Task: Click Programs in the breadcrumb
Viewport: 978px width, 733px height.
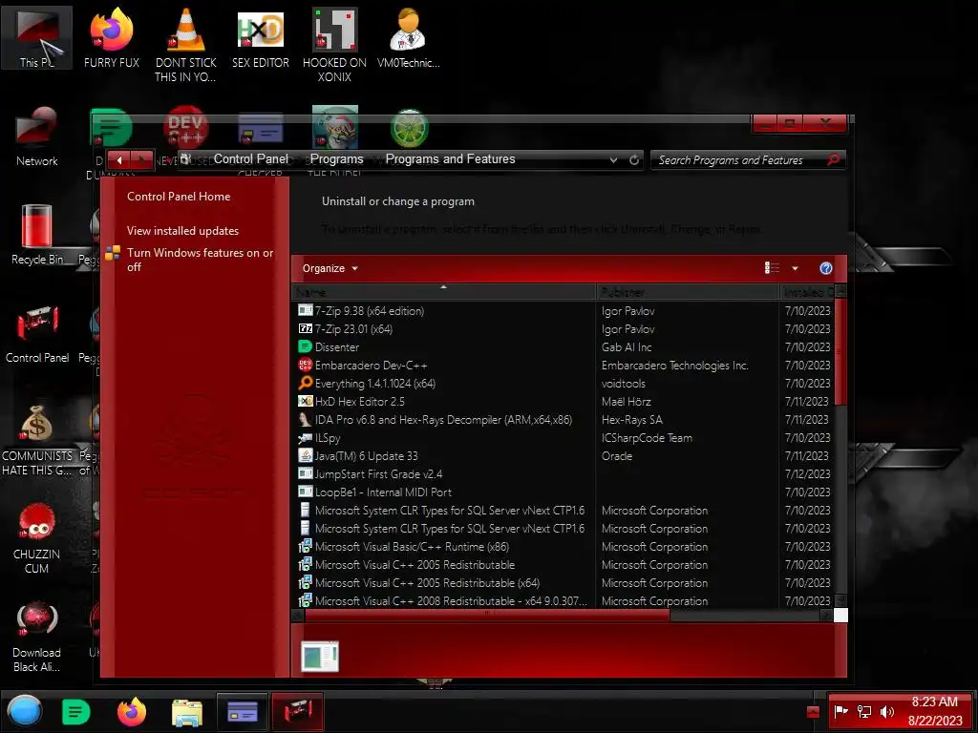Action: pos(337,159)
